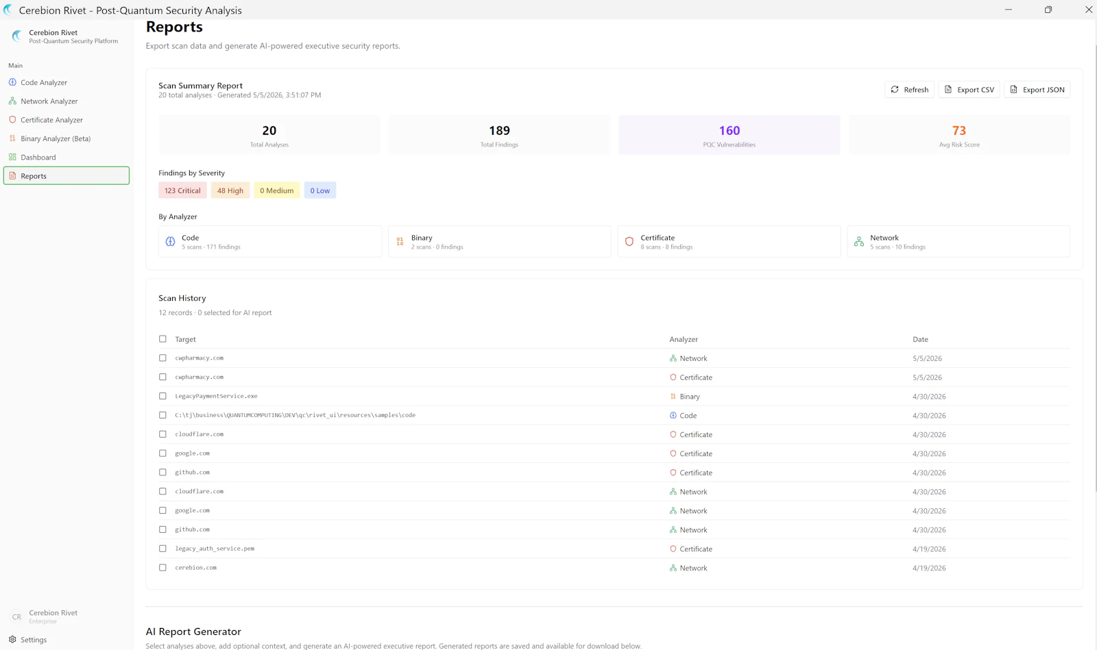Click the Code analyzer card icon
Image resolution: width=1097 pixels, height=650 pixels.
coord(171,242)
